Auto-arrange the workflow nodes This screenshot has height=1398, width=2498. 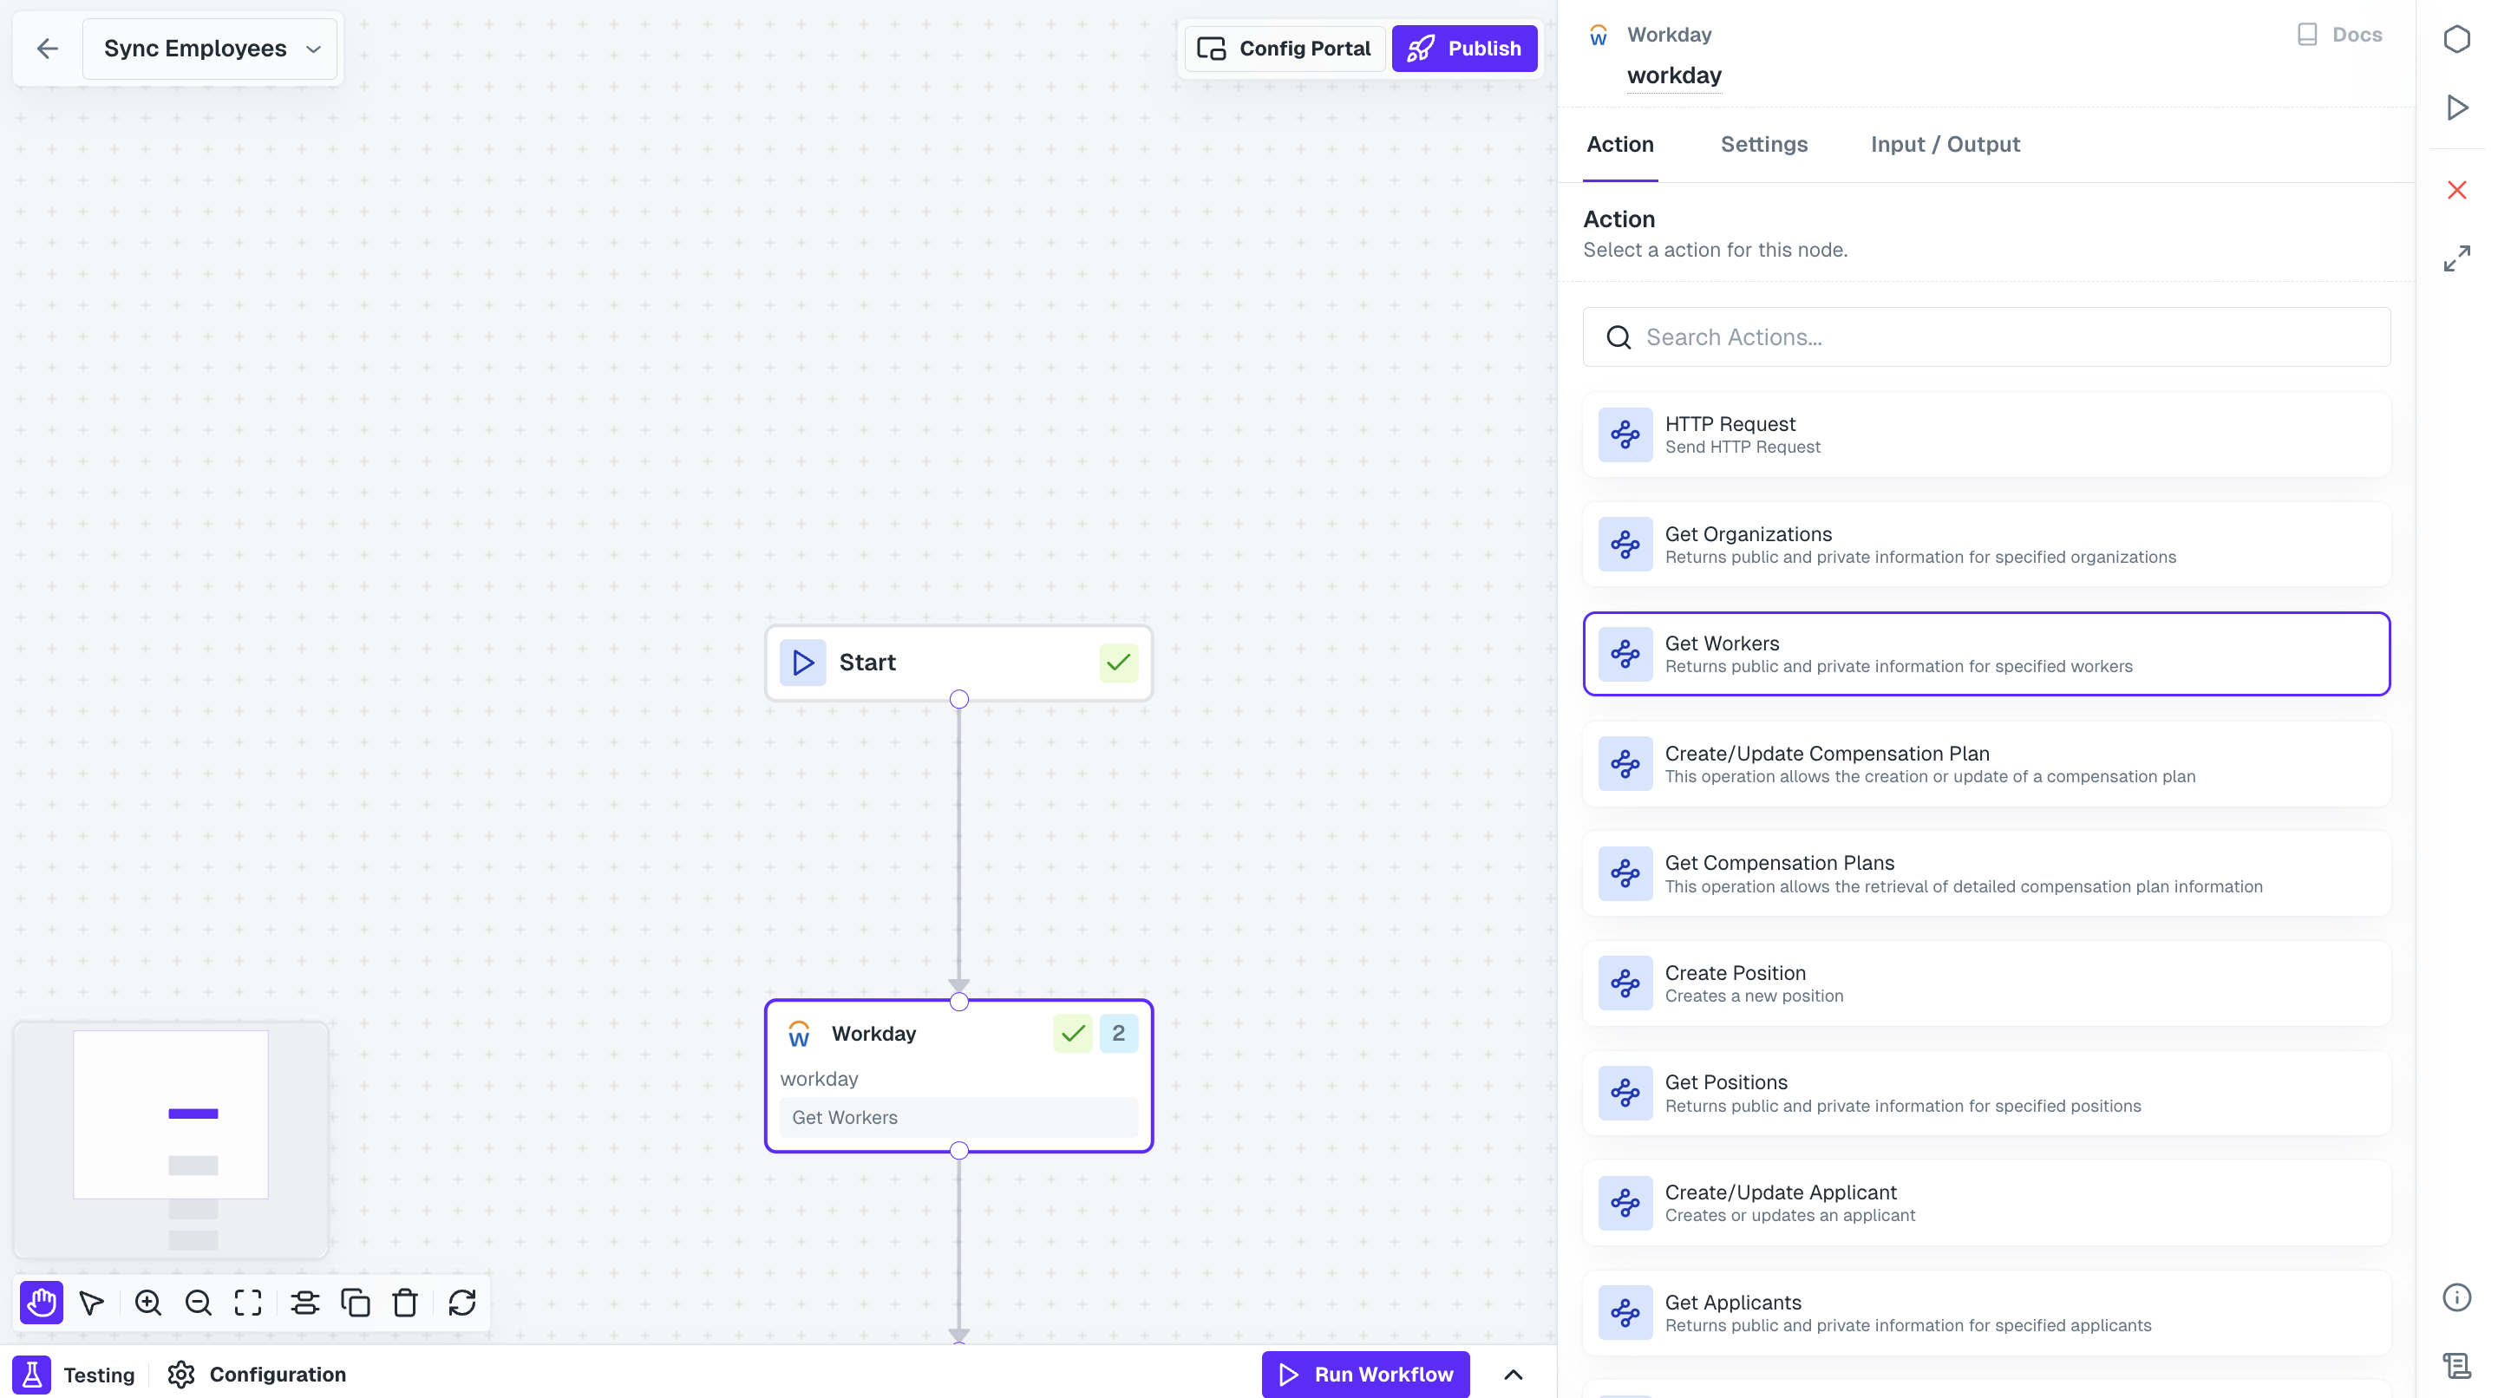[305, 1303]
